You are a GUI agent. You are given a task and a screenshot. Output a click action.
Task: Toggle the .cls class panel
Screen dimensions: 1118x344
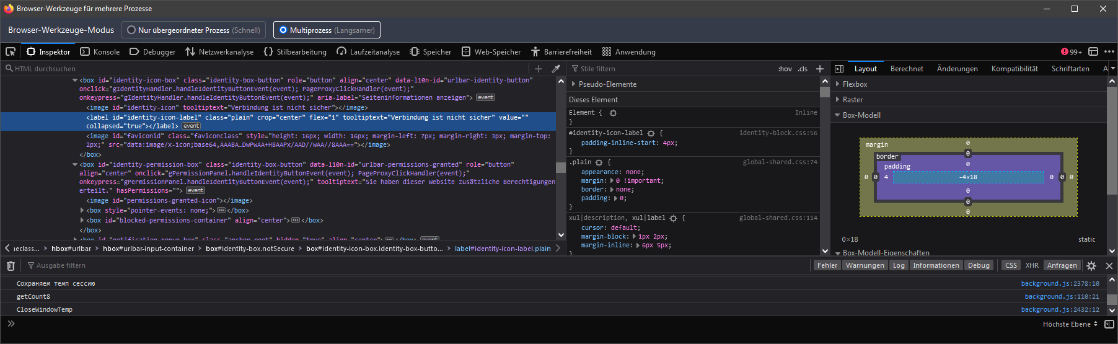(x=803, y=69)
